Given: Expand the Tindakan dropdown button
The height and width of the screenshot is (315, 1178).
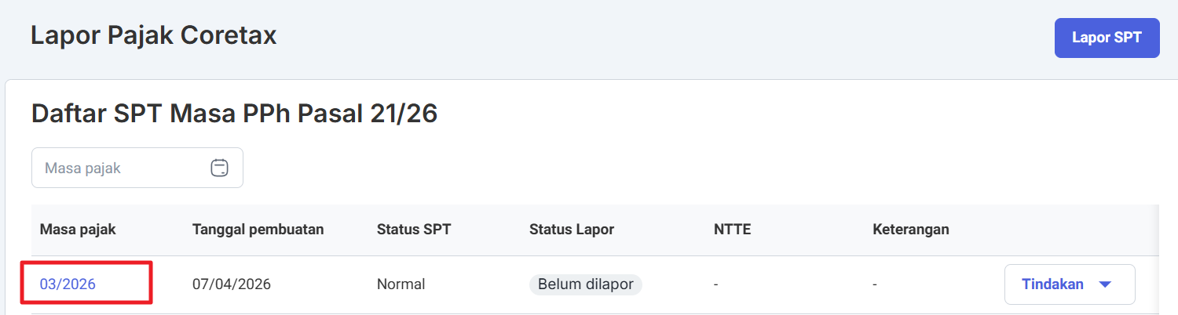Looking at the screenshot, I should 1052,284.
